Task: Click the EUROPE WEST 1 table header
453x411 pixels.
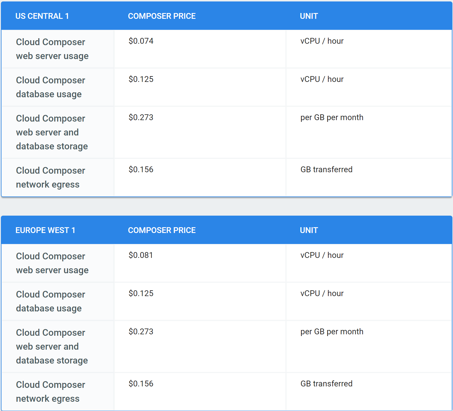Action: (45, 230)
